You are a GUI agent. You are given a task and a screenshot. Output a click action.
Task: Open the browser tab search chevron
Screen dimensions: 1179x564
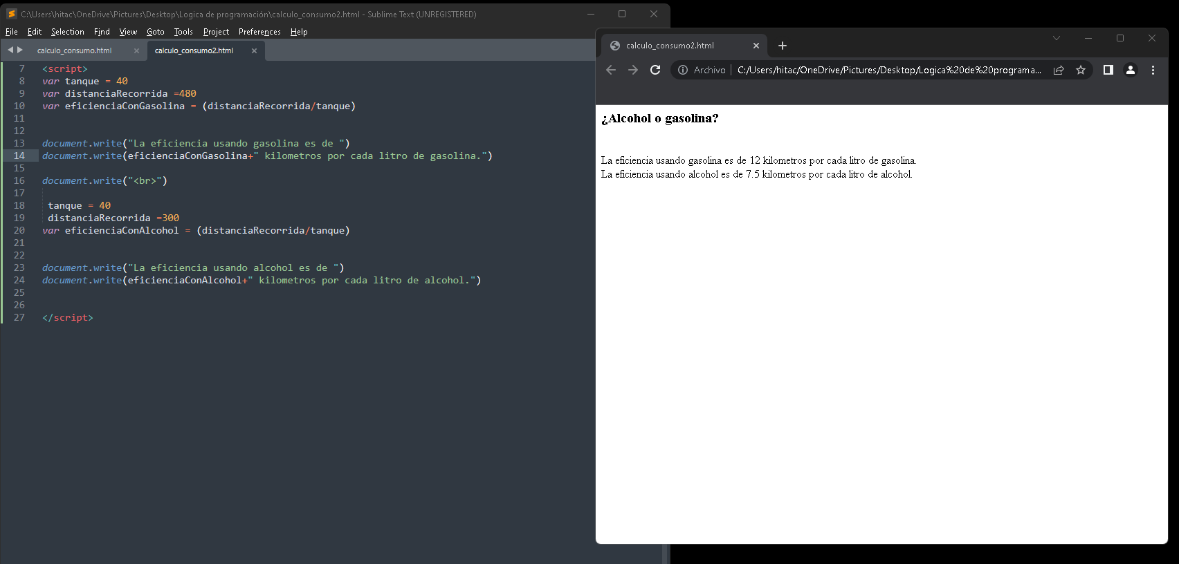(x=1057, y=38)
